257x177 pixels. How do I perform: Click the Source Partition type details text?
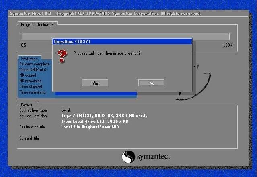[x=104, y=116]
